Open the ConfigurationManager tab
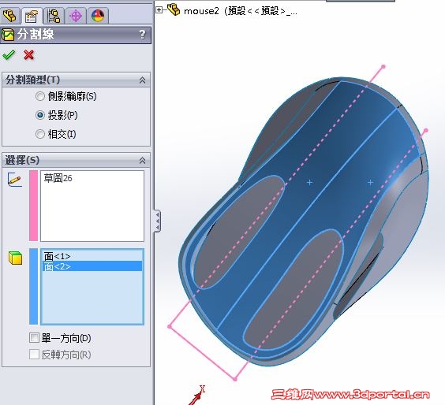Image resolution: width=445 pixels, height=405 pixels. pyautogui.click(x=54, y=16)
